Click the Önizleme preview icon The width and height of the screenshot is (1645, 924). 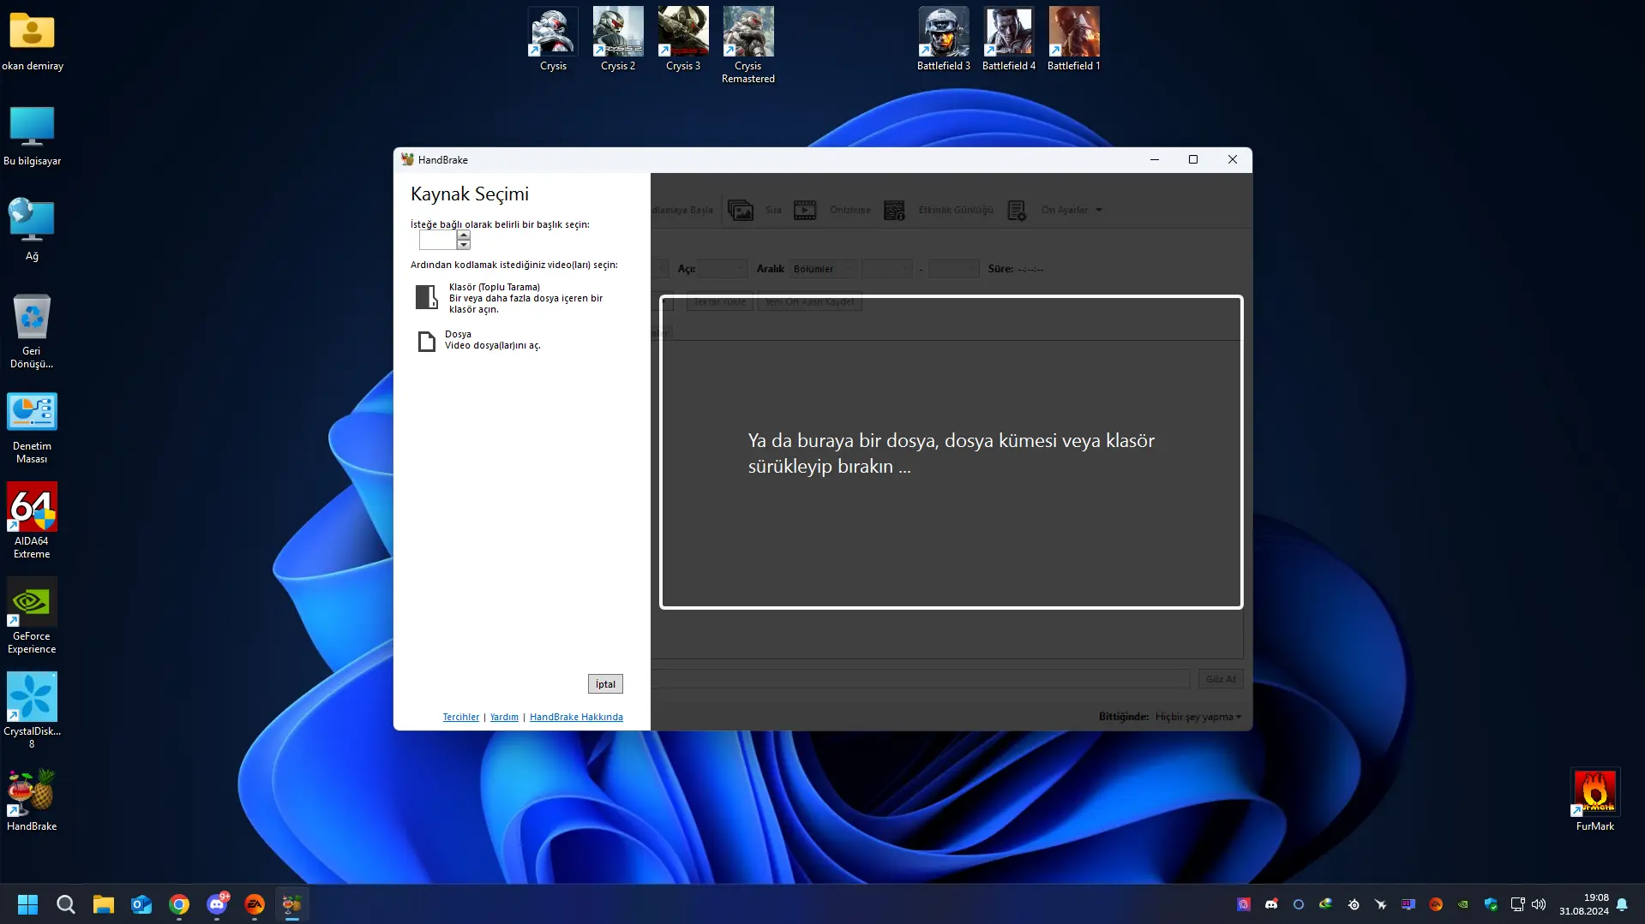coord(805,210)
